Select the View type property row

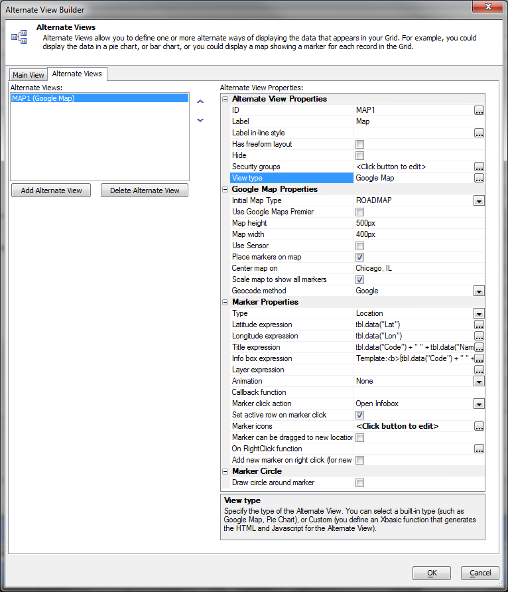(x=357, y=179)
